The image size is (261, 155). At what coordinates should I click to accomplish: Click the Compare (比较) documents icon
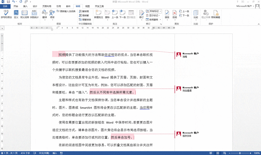196,14
